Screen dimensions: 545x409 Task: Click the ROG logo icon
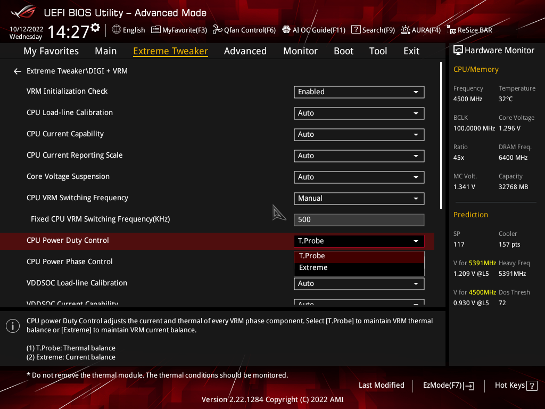23,12
